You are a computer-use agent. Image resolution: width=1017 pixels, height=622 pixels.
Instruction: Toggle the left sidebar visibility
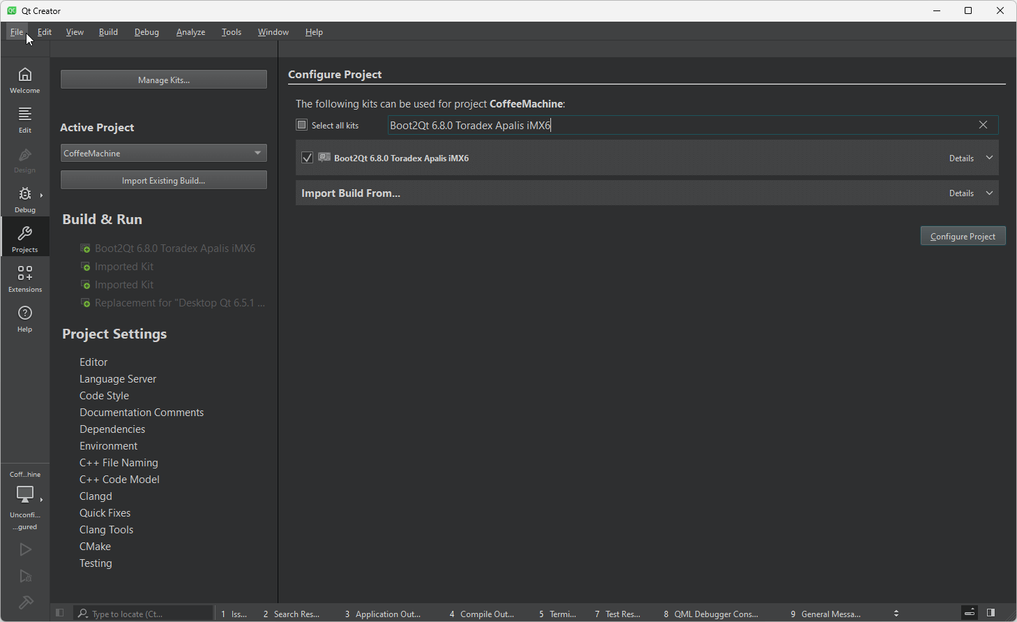tap(60, 613)
